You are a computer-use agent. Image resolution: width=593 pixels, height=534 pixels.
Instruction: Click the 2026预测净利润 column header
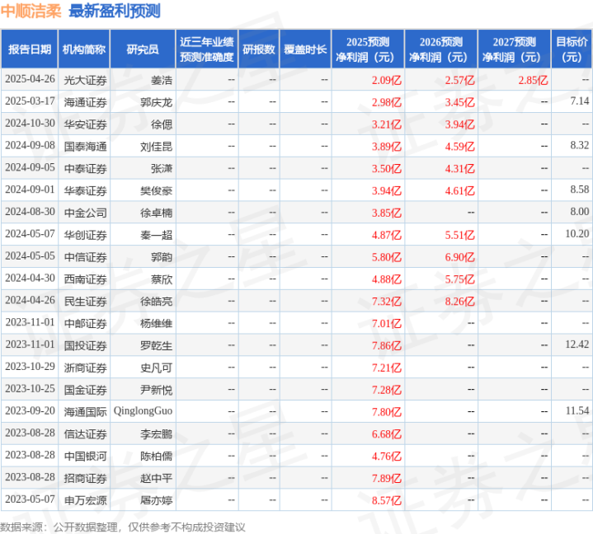(441, 49)
